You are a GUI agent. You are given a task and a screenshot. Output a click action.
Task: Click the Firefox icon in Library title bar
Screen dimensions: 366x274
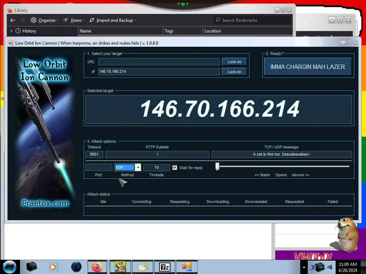tap(10, 10)
